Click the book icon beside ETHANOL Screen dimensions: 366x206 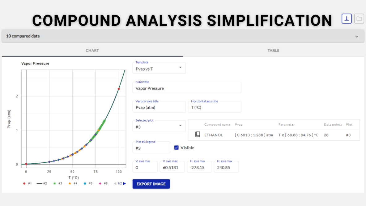click(198, 135)
